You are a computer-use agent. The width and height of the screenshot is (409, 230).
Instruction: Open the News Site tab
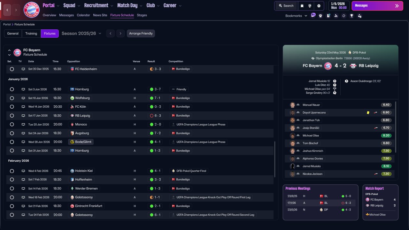[x=100, y=15]
